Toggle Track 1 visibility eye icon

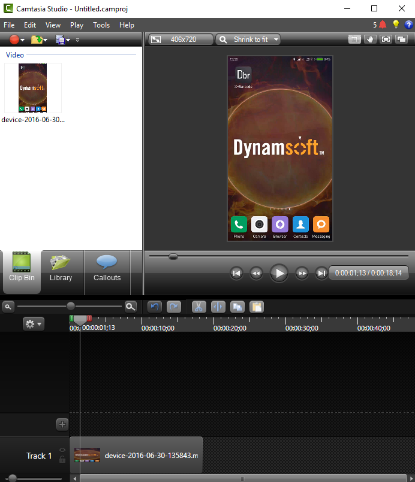click(62, 450)
